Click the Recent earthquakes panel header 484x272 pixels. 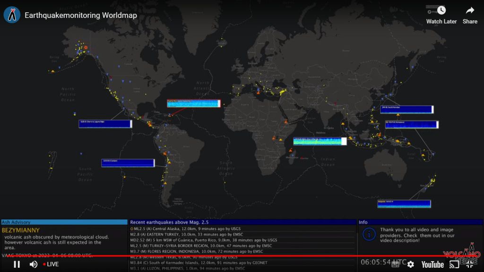(x=242, y=222)
